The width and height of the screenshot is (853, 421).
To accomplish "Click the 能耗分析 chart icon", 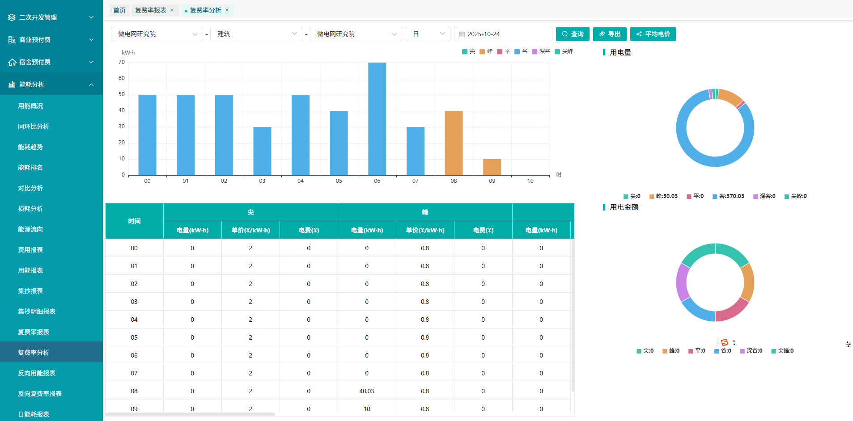I will pyautogui.click(x=12, y=84).
